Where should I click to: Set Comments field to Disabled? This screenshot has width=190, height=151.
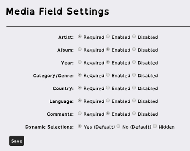pos(134,113)
